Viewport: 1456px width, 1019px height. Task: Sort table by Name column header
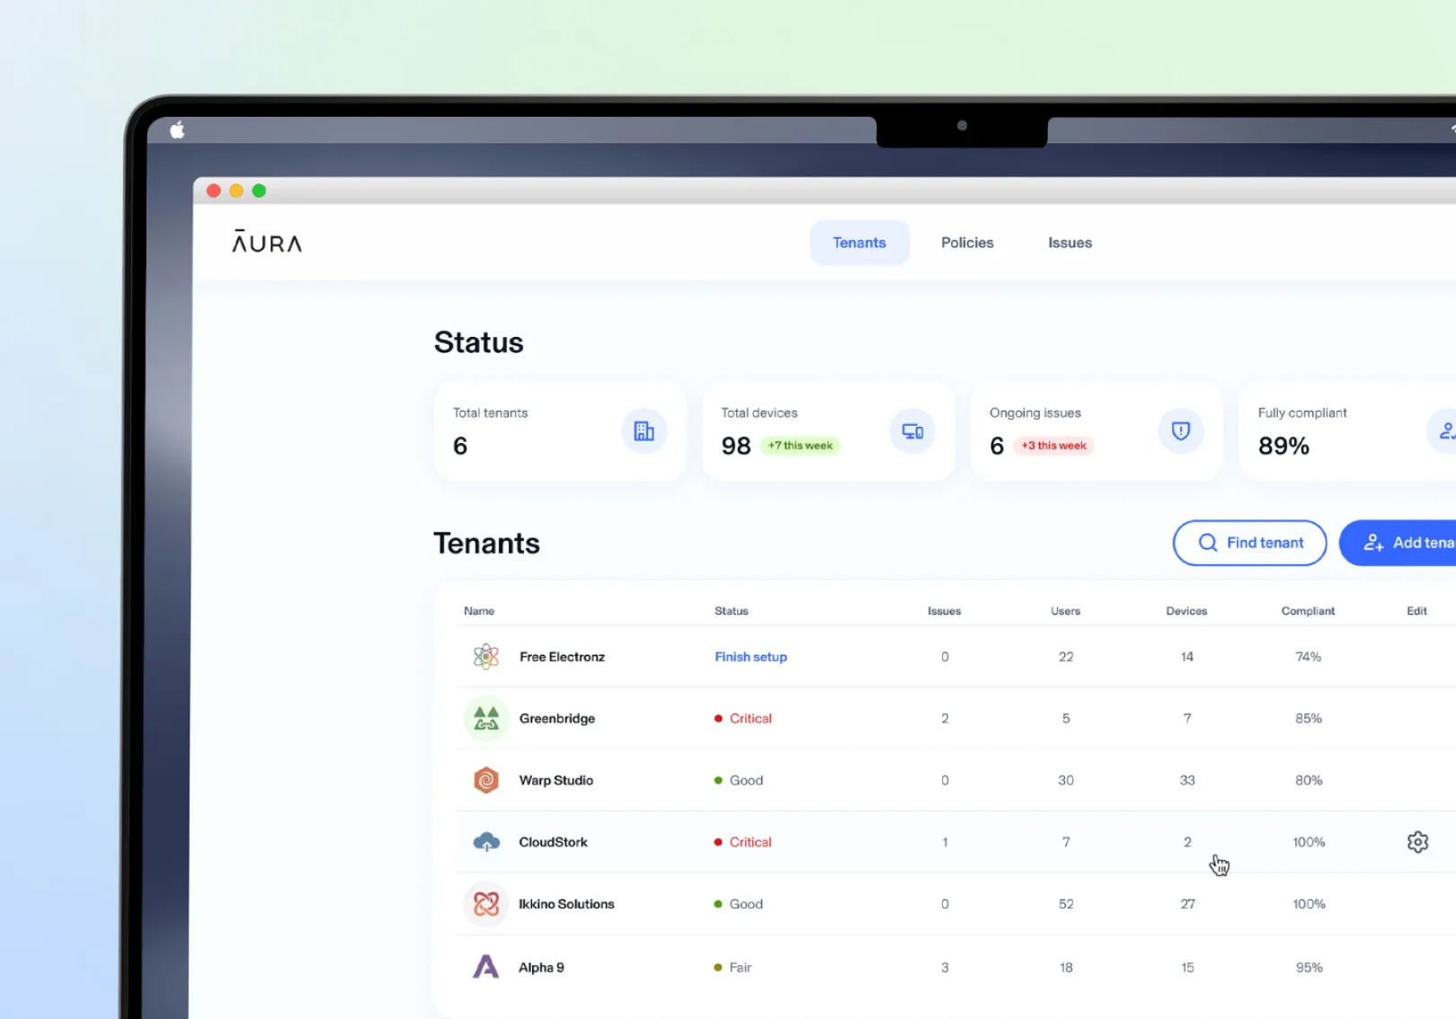[479, 611]
